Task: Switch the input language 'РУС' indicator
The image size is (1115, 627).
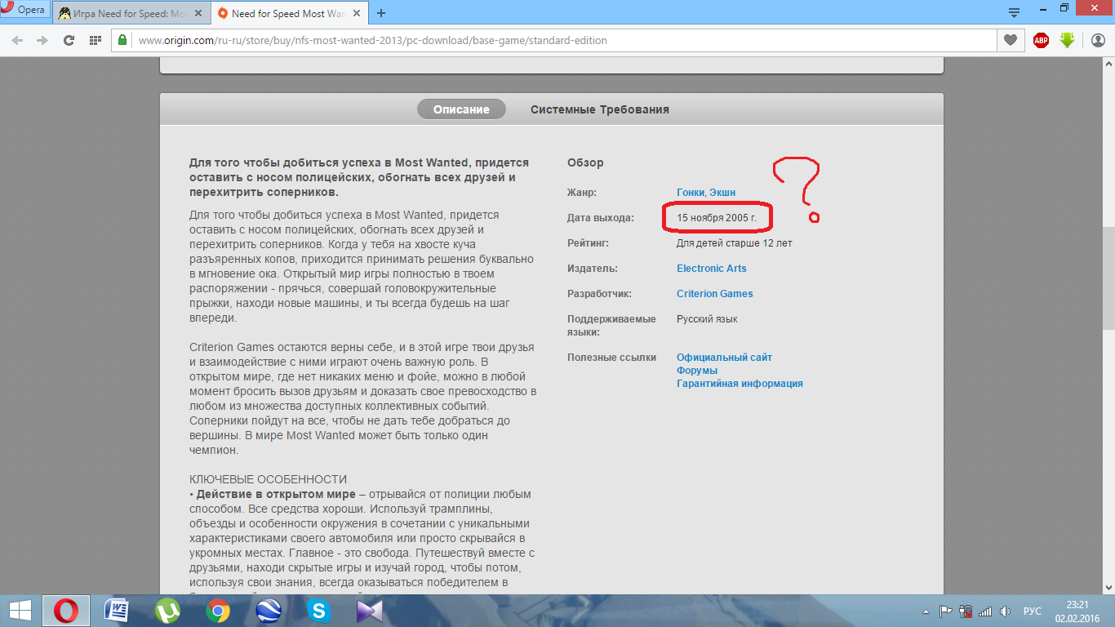Action: click(x=1033, y=611)
